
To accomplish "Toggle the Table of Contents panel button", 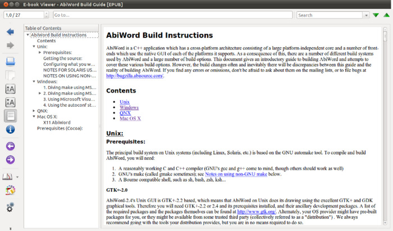I will coord(10,116).
